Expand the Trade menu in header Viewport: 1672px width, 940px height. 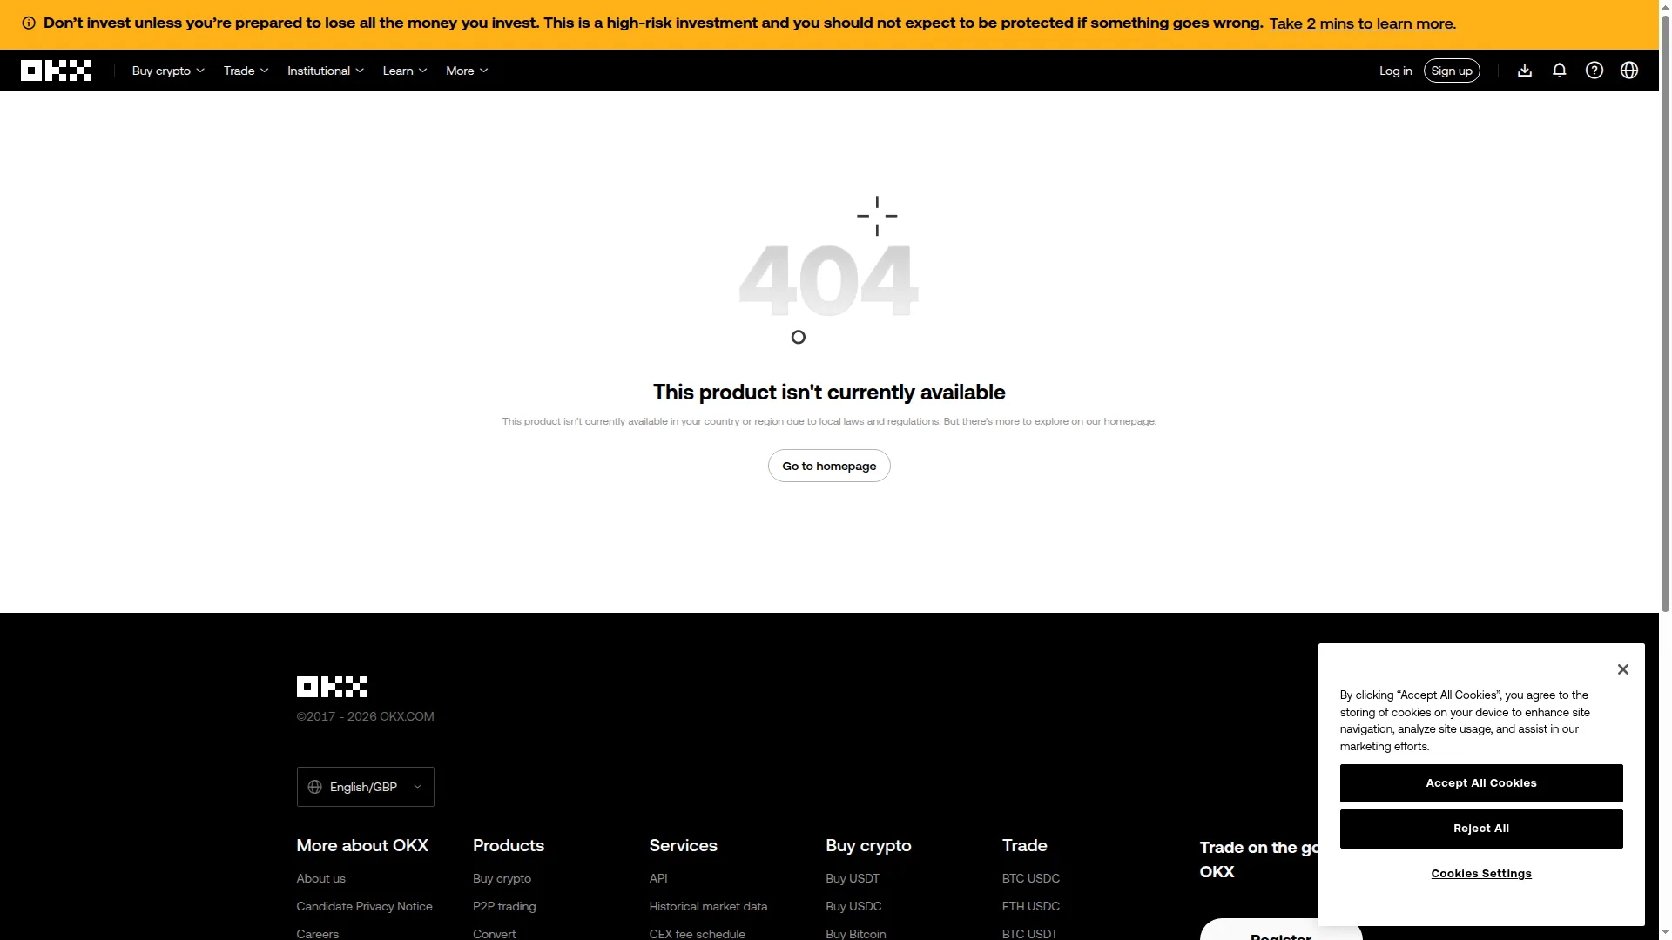(x=246, y=70)
